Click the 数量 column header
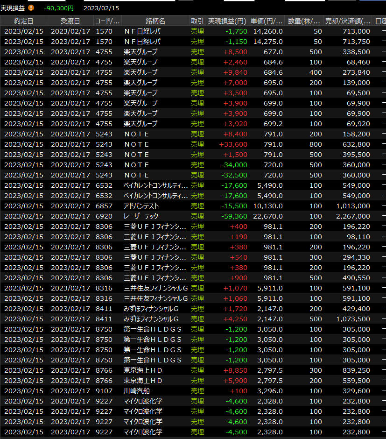The height and width of the screenshot is (439, 386). pyautogui.click(x=304, y=21)
